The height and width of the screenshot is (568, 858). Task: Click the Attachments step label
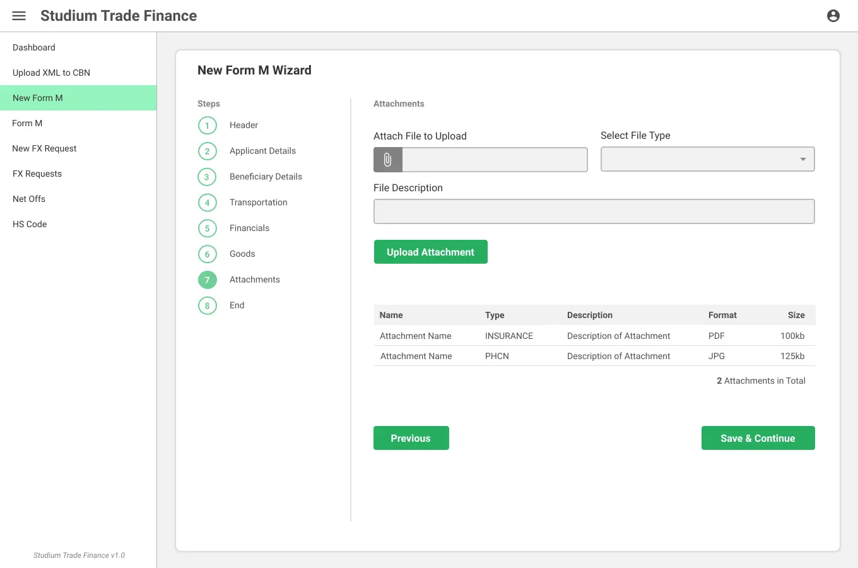pyautogui.click(x=254, y=280)
